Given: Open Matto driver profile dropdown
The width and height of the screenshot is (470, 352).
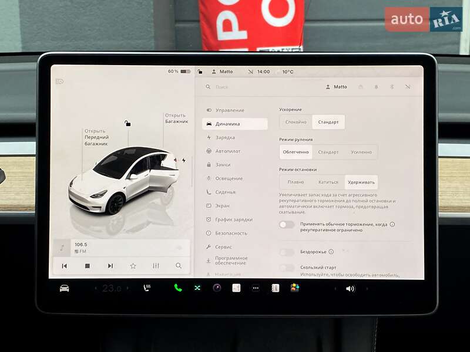Looking at the screenshot, I should (336, 87).
